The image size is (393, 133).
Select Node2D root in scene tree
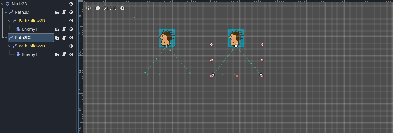(20, 4)
